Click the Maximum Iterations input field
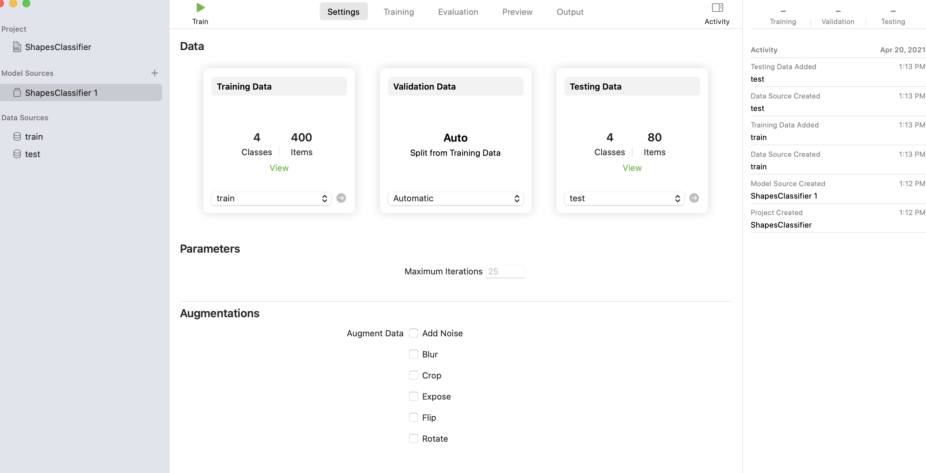926x473 pixels. point(505,271)
